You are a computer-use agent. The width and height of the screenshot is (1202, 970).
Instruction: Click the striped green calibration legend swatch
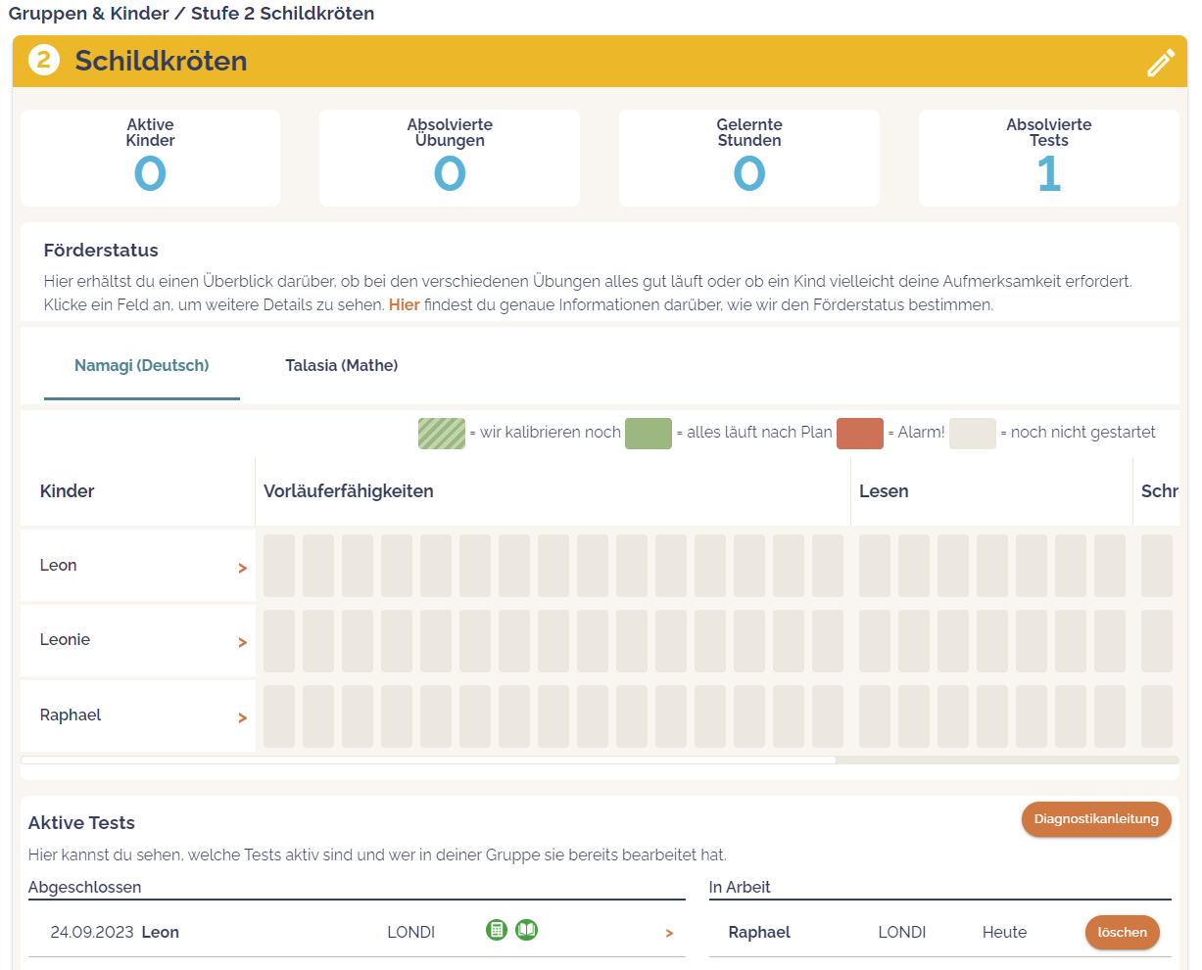[x=442, y=434]
